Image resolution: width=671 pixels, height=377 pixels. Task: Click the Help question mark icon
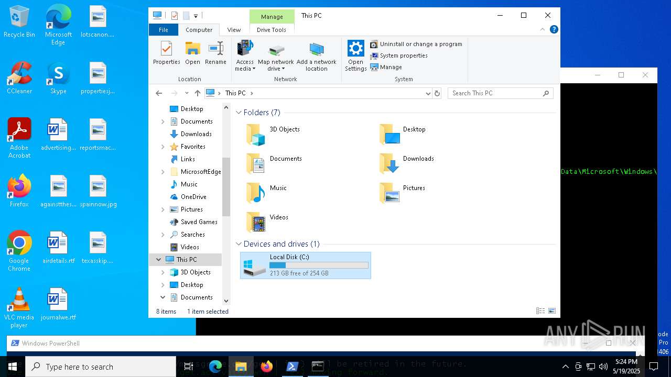pos(554,29)
